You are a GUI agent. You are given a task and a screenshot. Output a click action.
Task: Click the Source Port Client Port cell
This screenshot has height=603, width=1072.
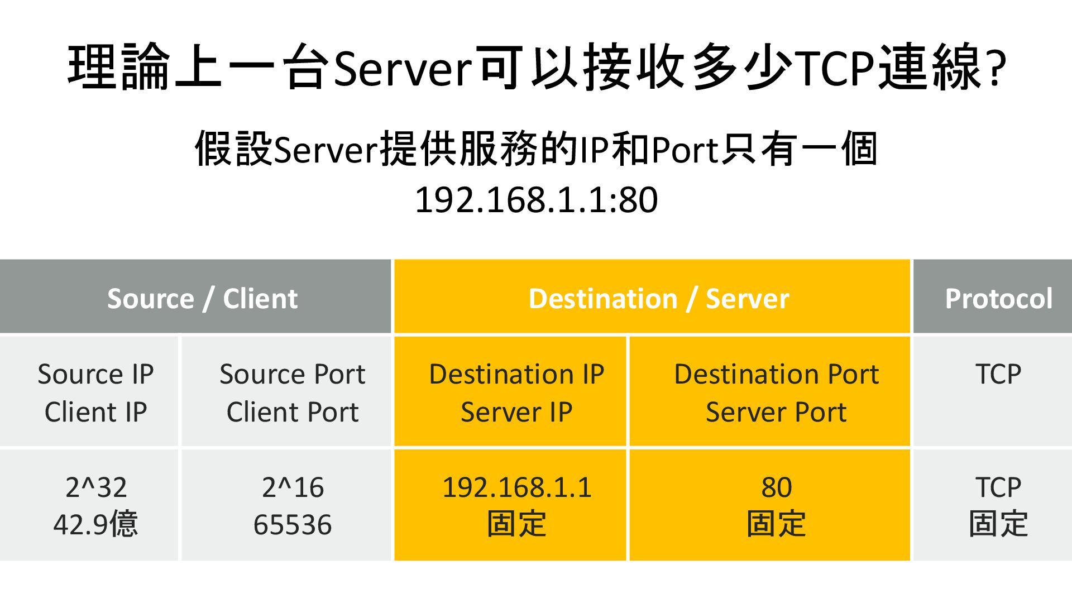286,391
